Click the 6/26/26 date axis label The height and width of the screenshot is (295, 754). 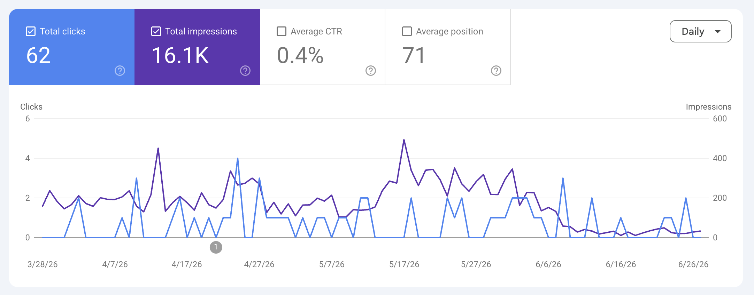(x=693, y=264)
